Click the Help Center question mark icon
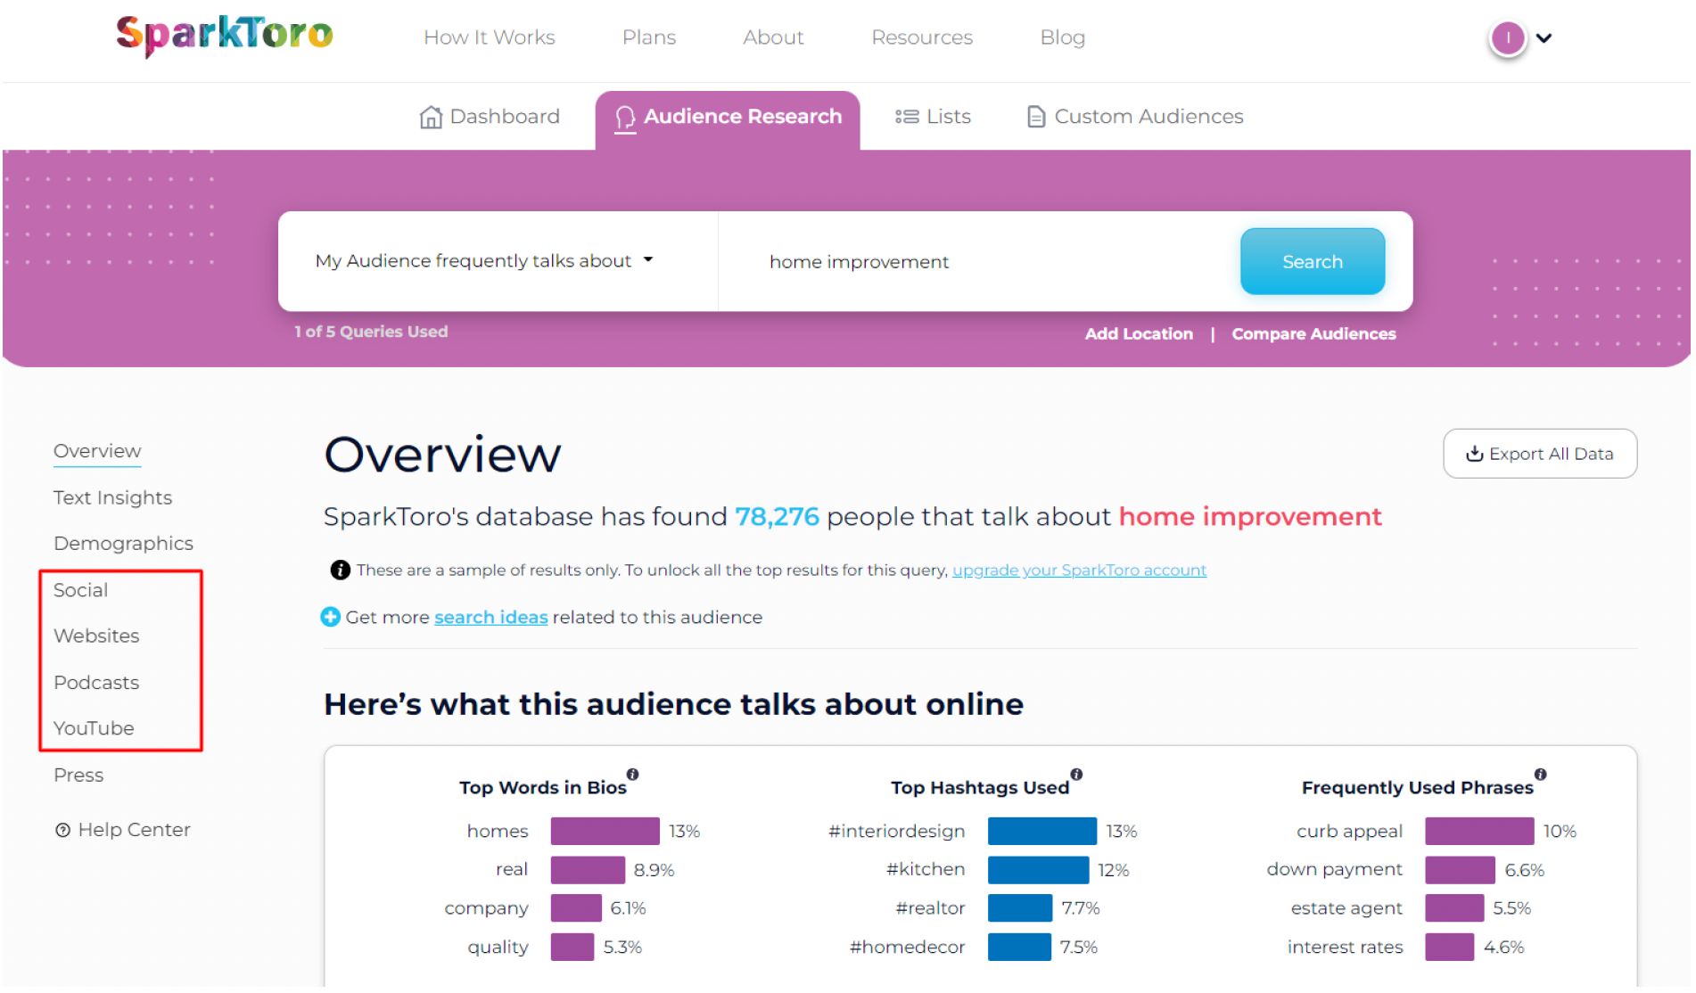 point(62,831)
